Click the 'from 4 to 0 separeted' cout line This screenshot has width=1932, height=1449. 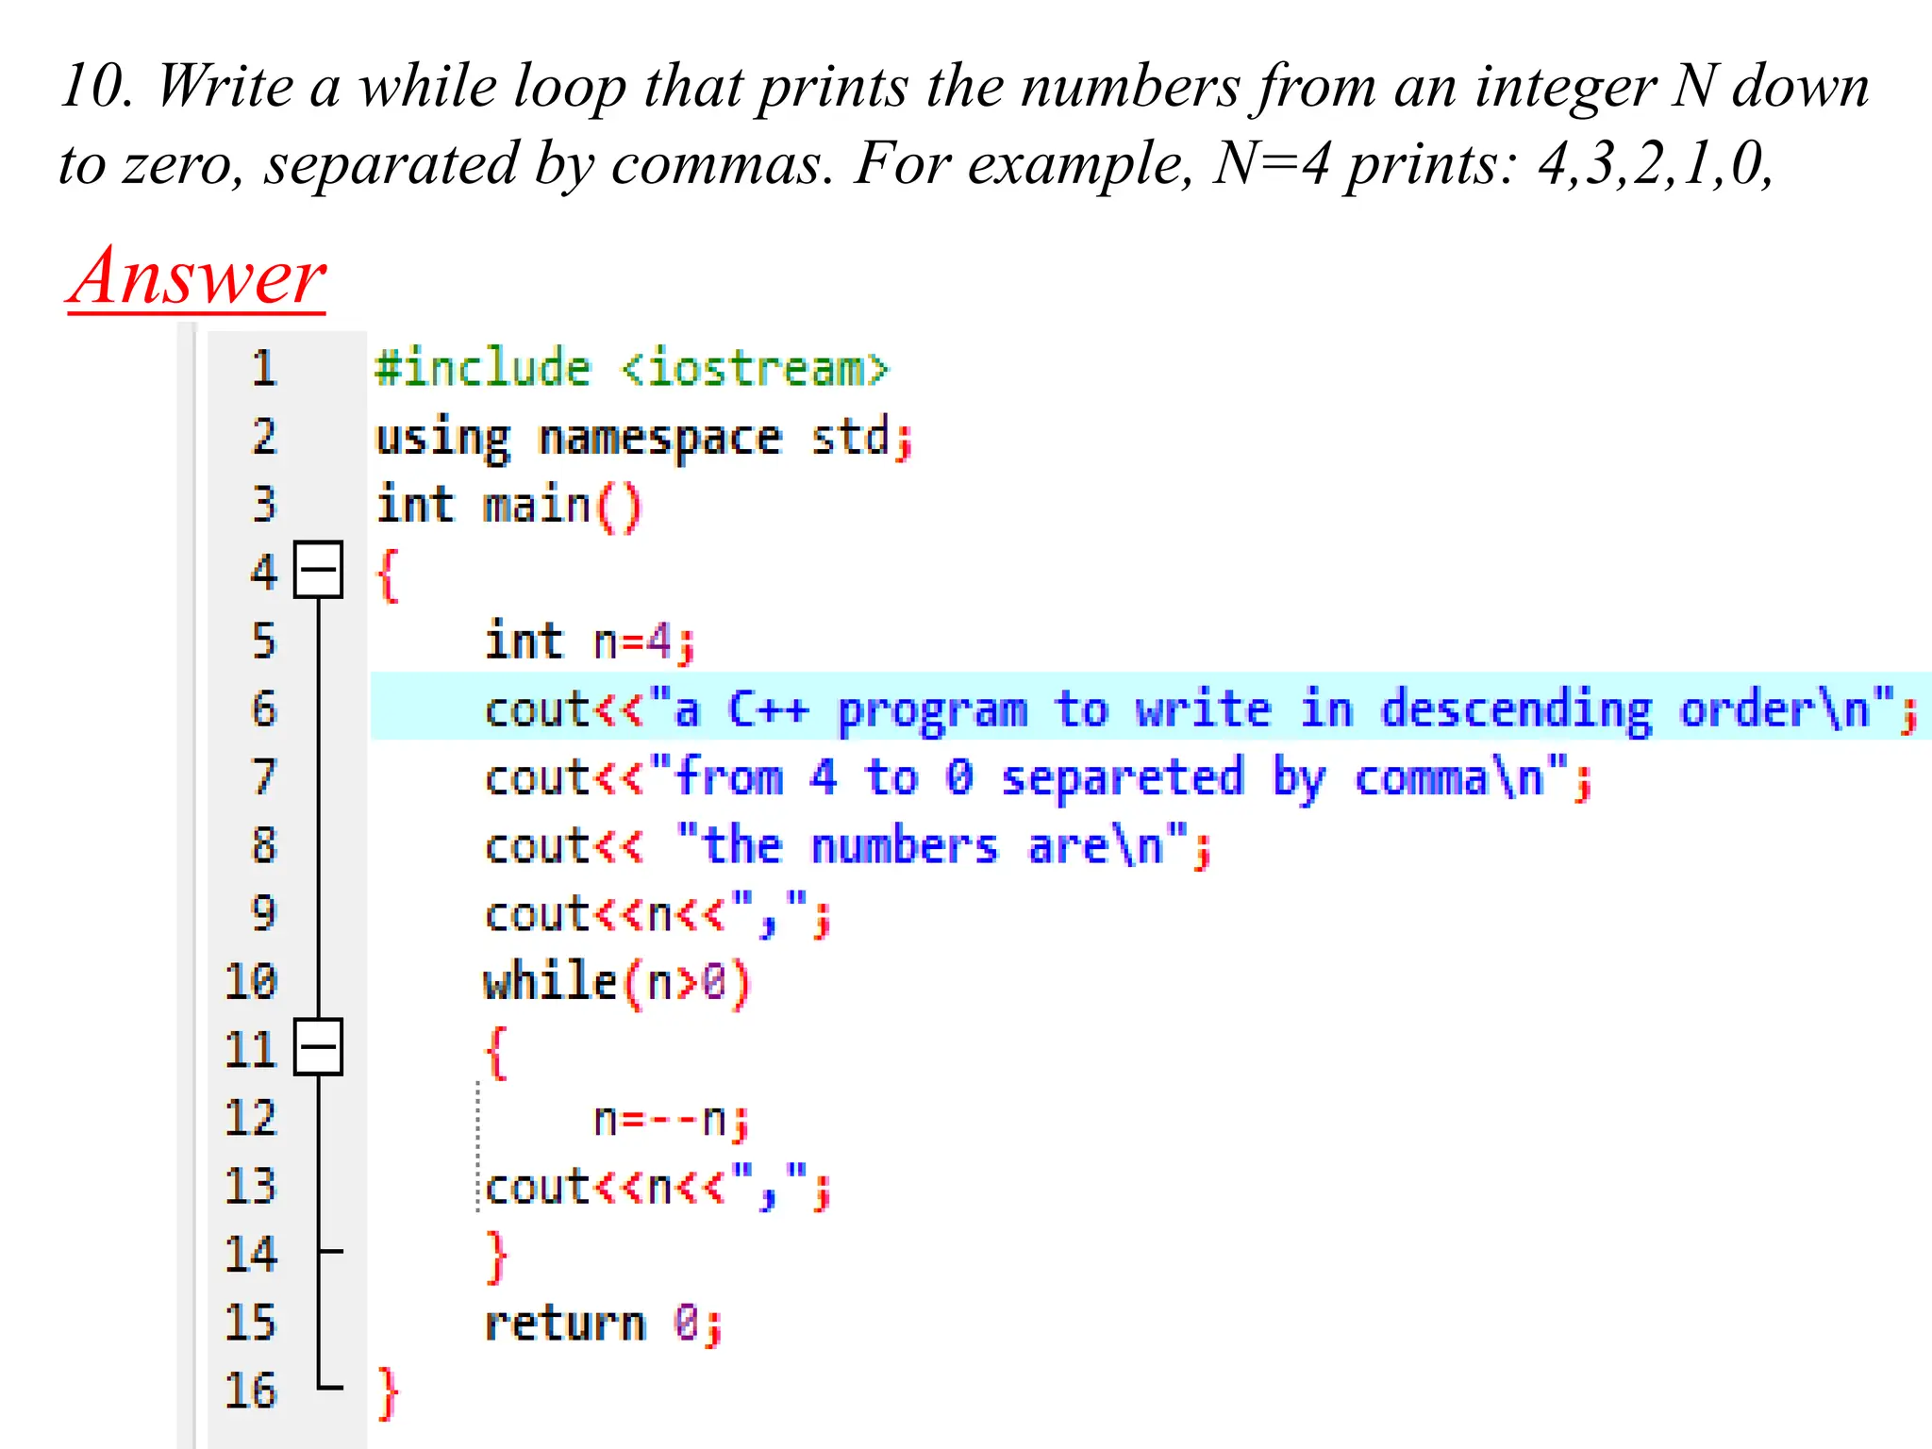point(1038,779)
